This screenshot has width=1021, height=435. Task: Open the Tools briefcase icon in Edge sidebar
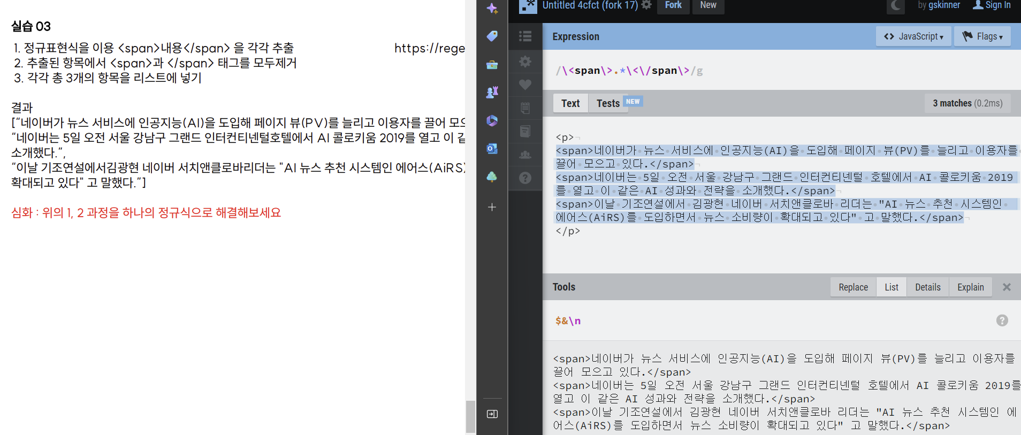(492, 65)
